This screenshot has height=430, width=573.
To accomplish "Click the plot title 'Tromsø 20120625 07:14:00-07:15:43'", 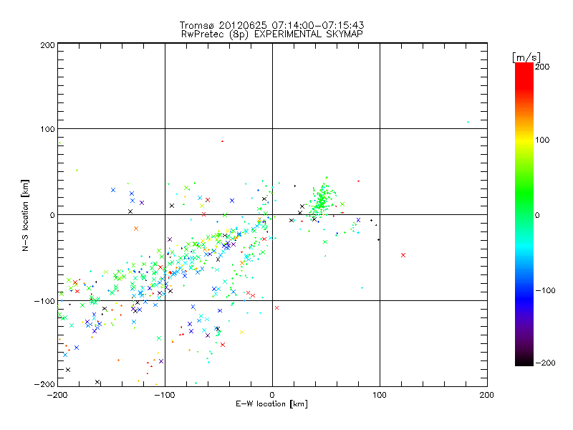I will [271, 25].
